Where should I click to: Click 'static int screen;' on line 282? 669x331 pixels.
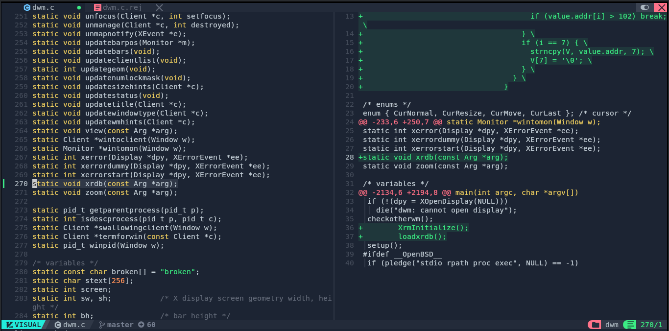pos(72,289)
